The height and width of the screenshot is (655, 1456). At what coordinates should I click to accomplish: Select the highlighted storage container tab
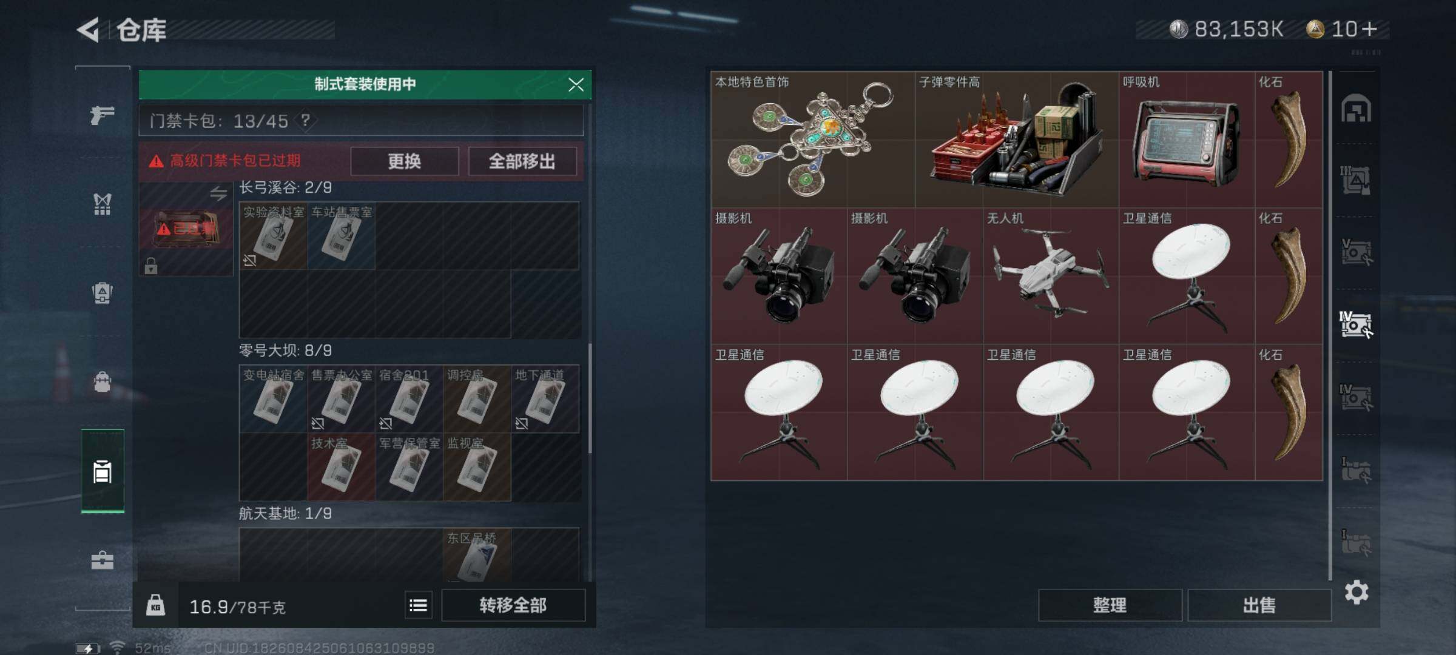(x=1355, y=324)
